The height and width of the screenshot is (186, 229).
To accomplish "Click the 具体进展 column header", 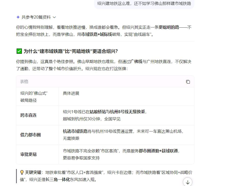I will click(71, 93).
